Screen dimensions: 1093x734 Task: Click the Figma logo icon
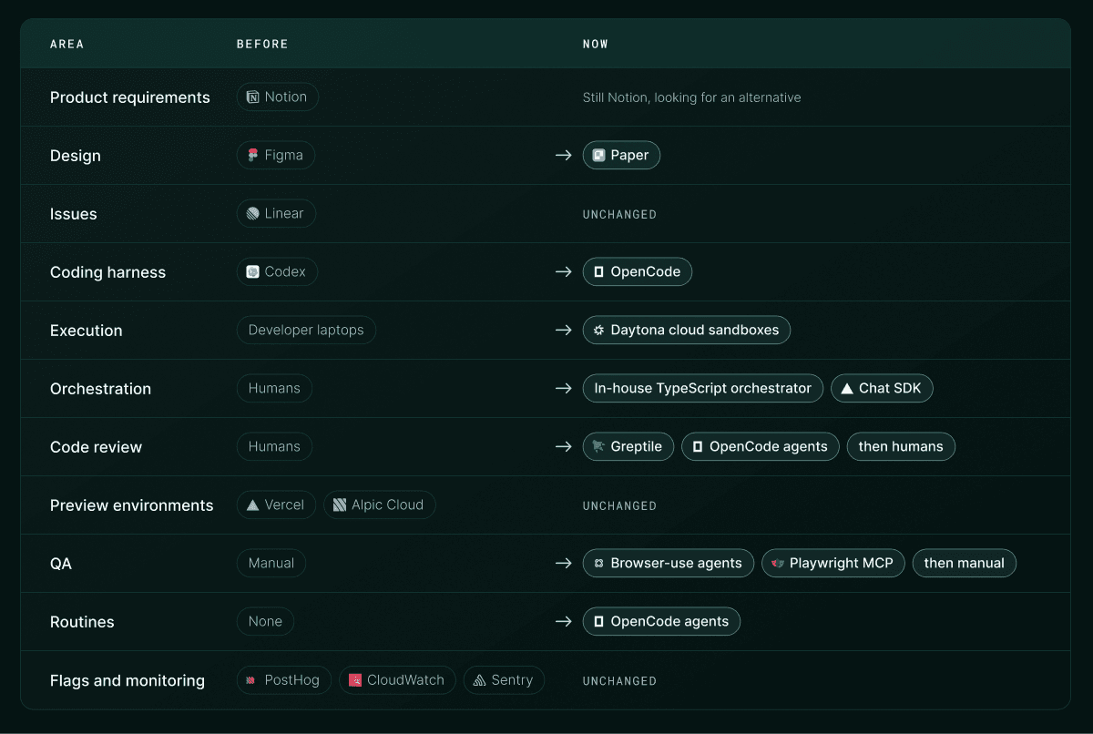[252, 156]
